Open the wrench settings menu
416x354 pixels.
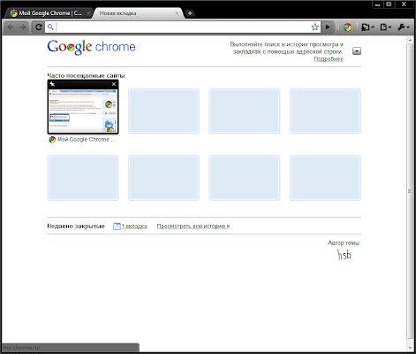pyautogui.click(x=404, y=27)
